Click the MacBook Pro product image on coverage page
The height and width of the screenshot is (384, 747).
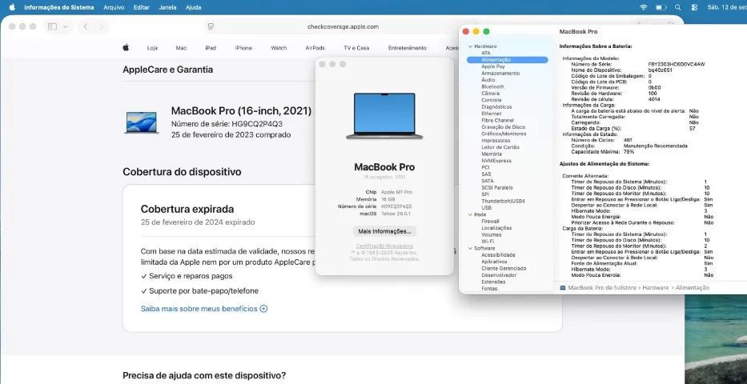(142, 122)
